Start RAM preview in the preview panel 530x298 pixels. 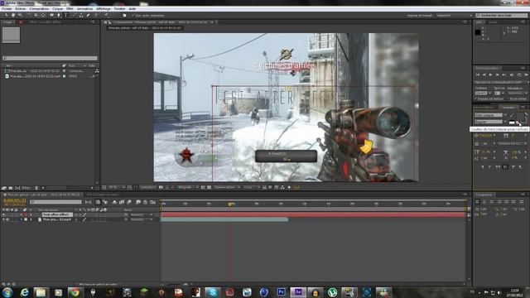pos(526,74)
